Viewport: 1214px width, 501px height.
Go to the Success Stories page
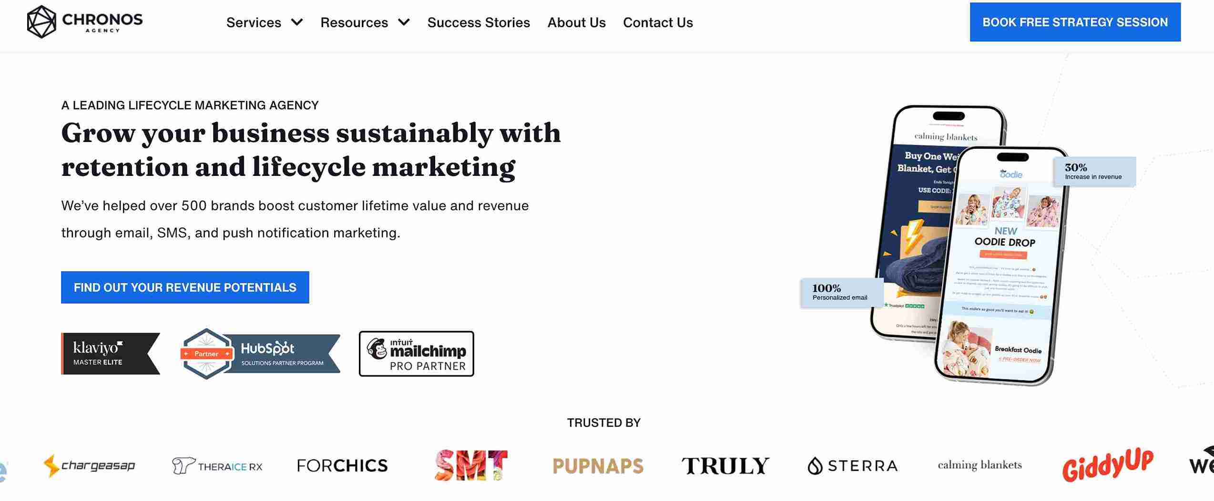(x=479, y=22)
